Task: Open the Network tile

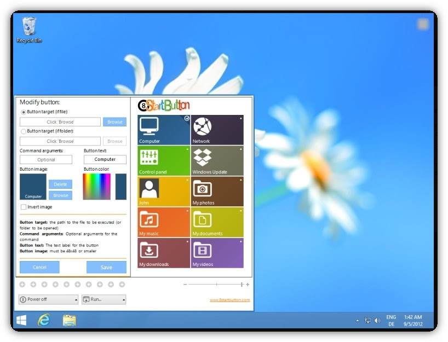Action: pyautogui.click(x=217, y=130)
